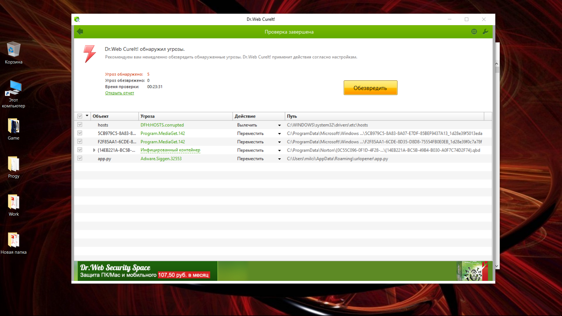Select the path C:\WINDOWS\system32\drivers\etc\hosts
Image resolution: width=562 pixels, height=316 pixels.
click(x=327, y=125)
